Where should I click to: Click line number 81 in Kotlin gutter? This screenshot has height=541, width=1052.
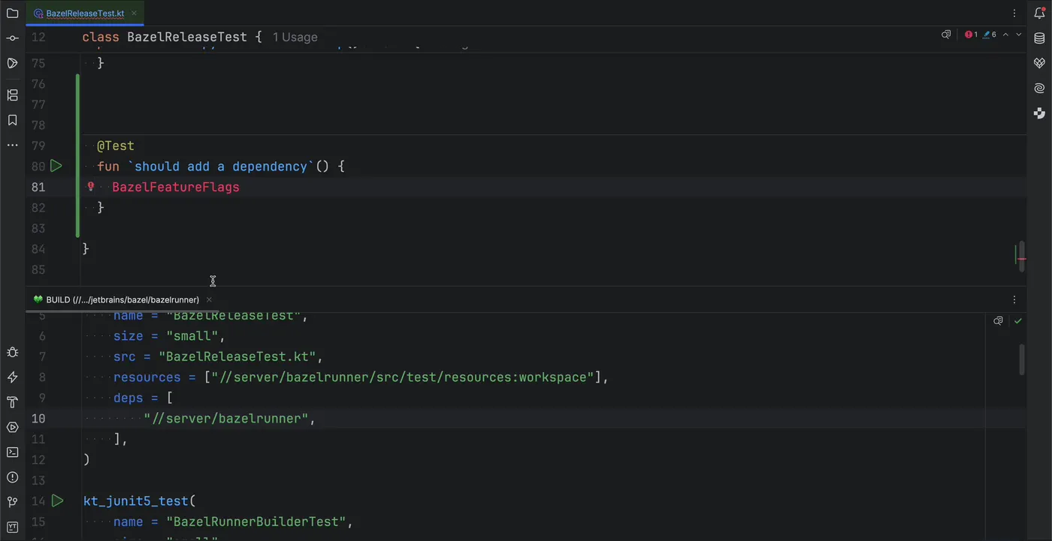38,187
